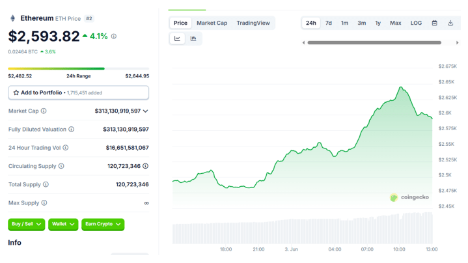Click the horizontal chart scrollbar thumb
Screen dimensions: 468x263
[374, 43]
